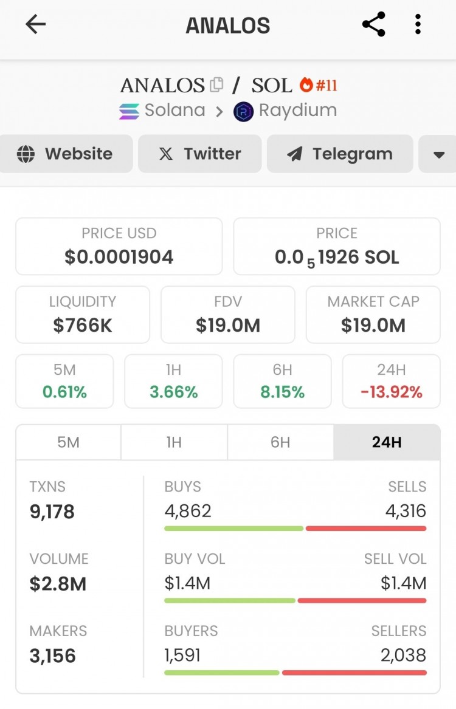Tap the back arrow icon
This screenshot has height=709, width=456.
coord(36,24)
